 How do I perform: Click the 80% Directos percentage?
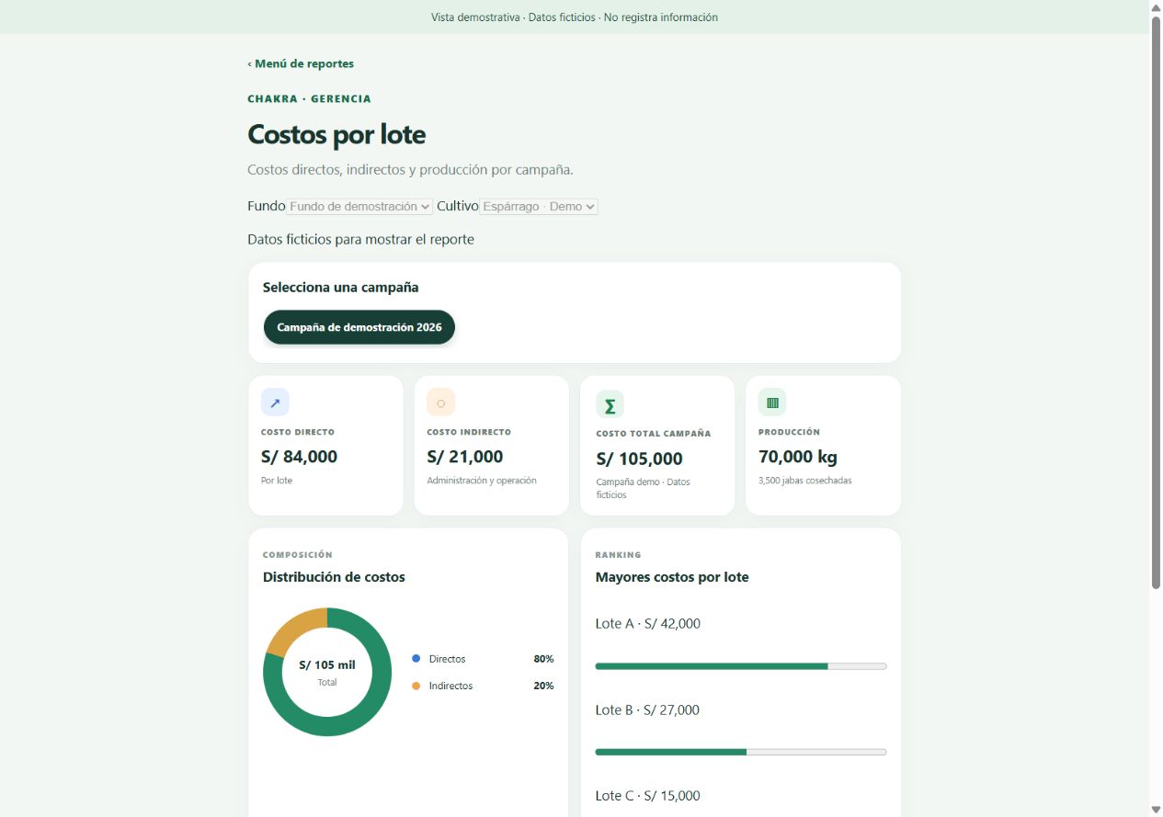(543, 659)
